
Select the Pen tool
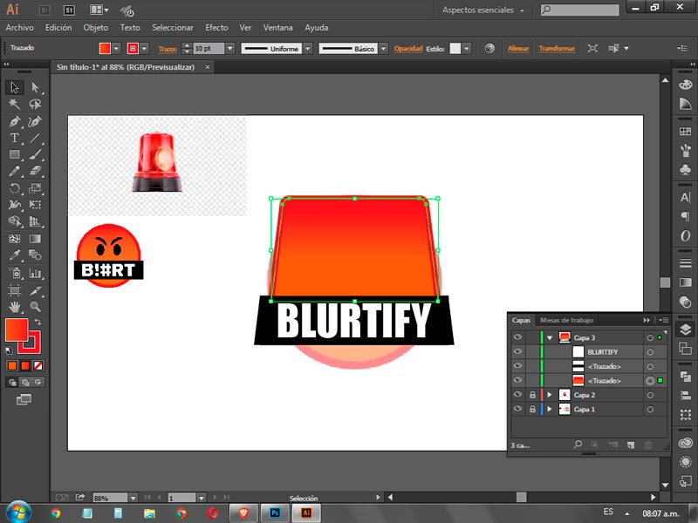[x=15, y=121]
